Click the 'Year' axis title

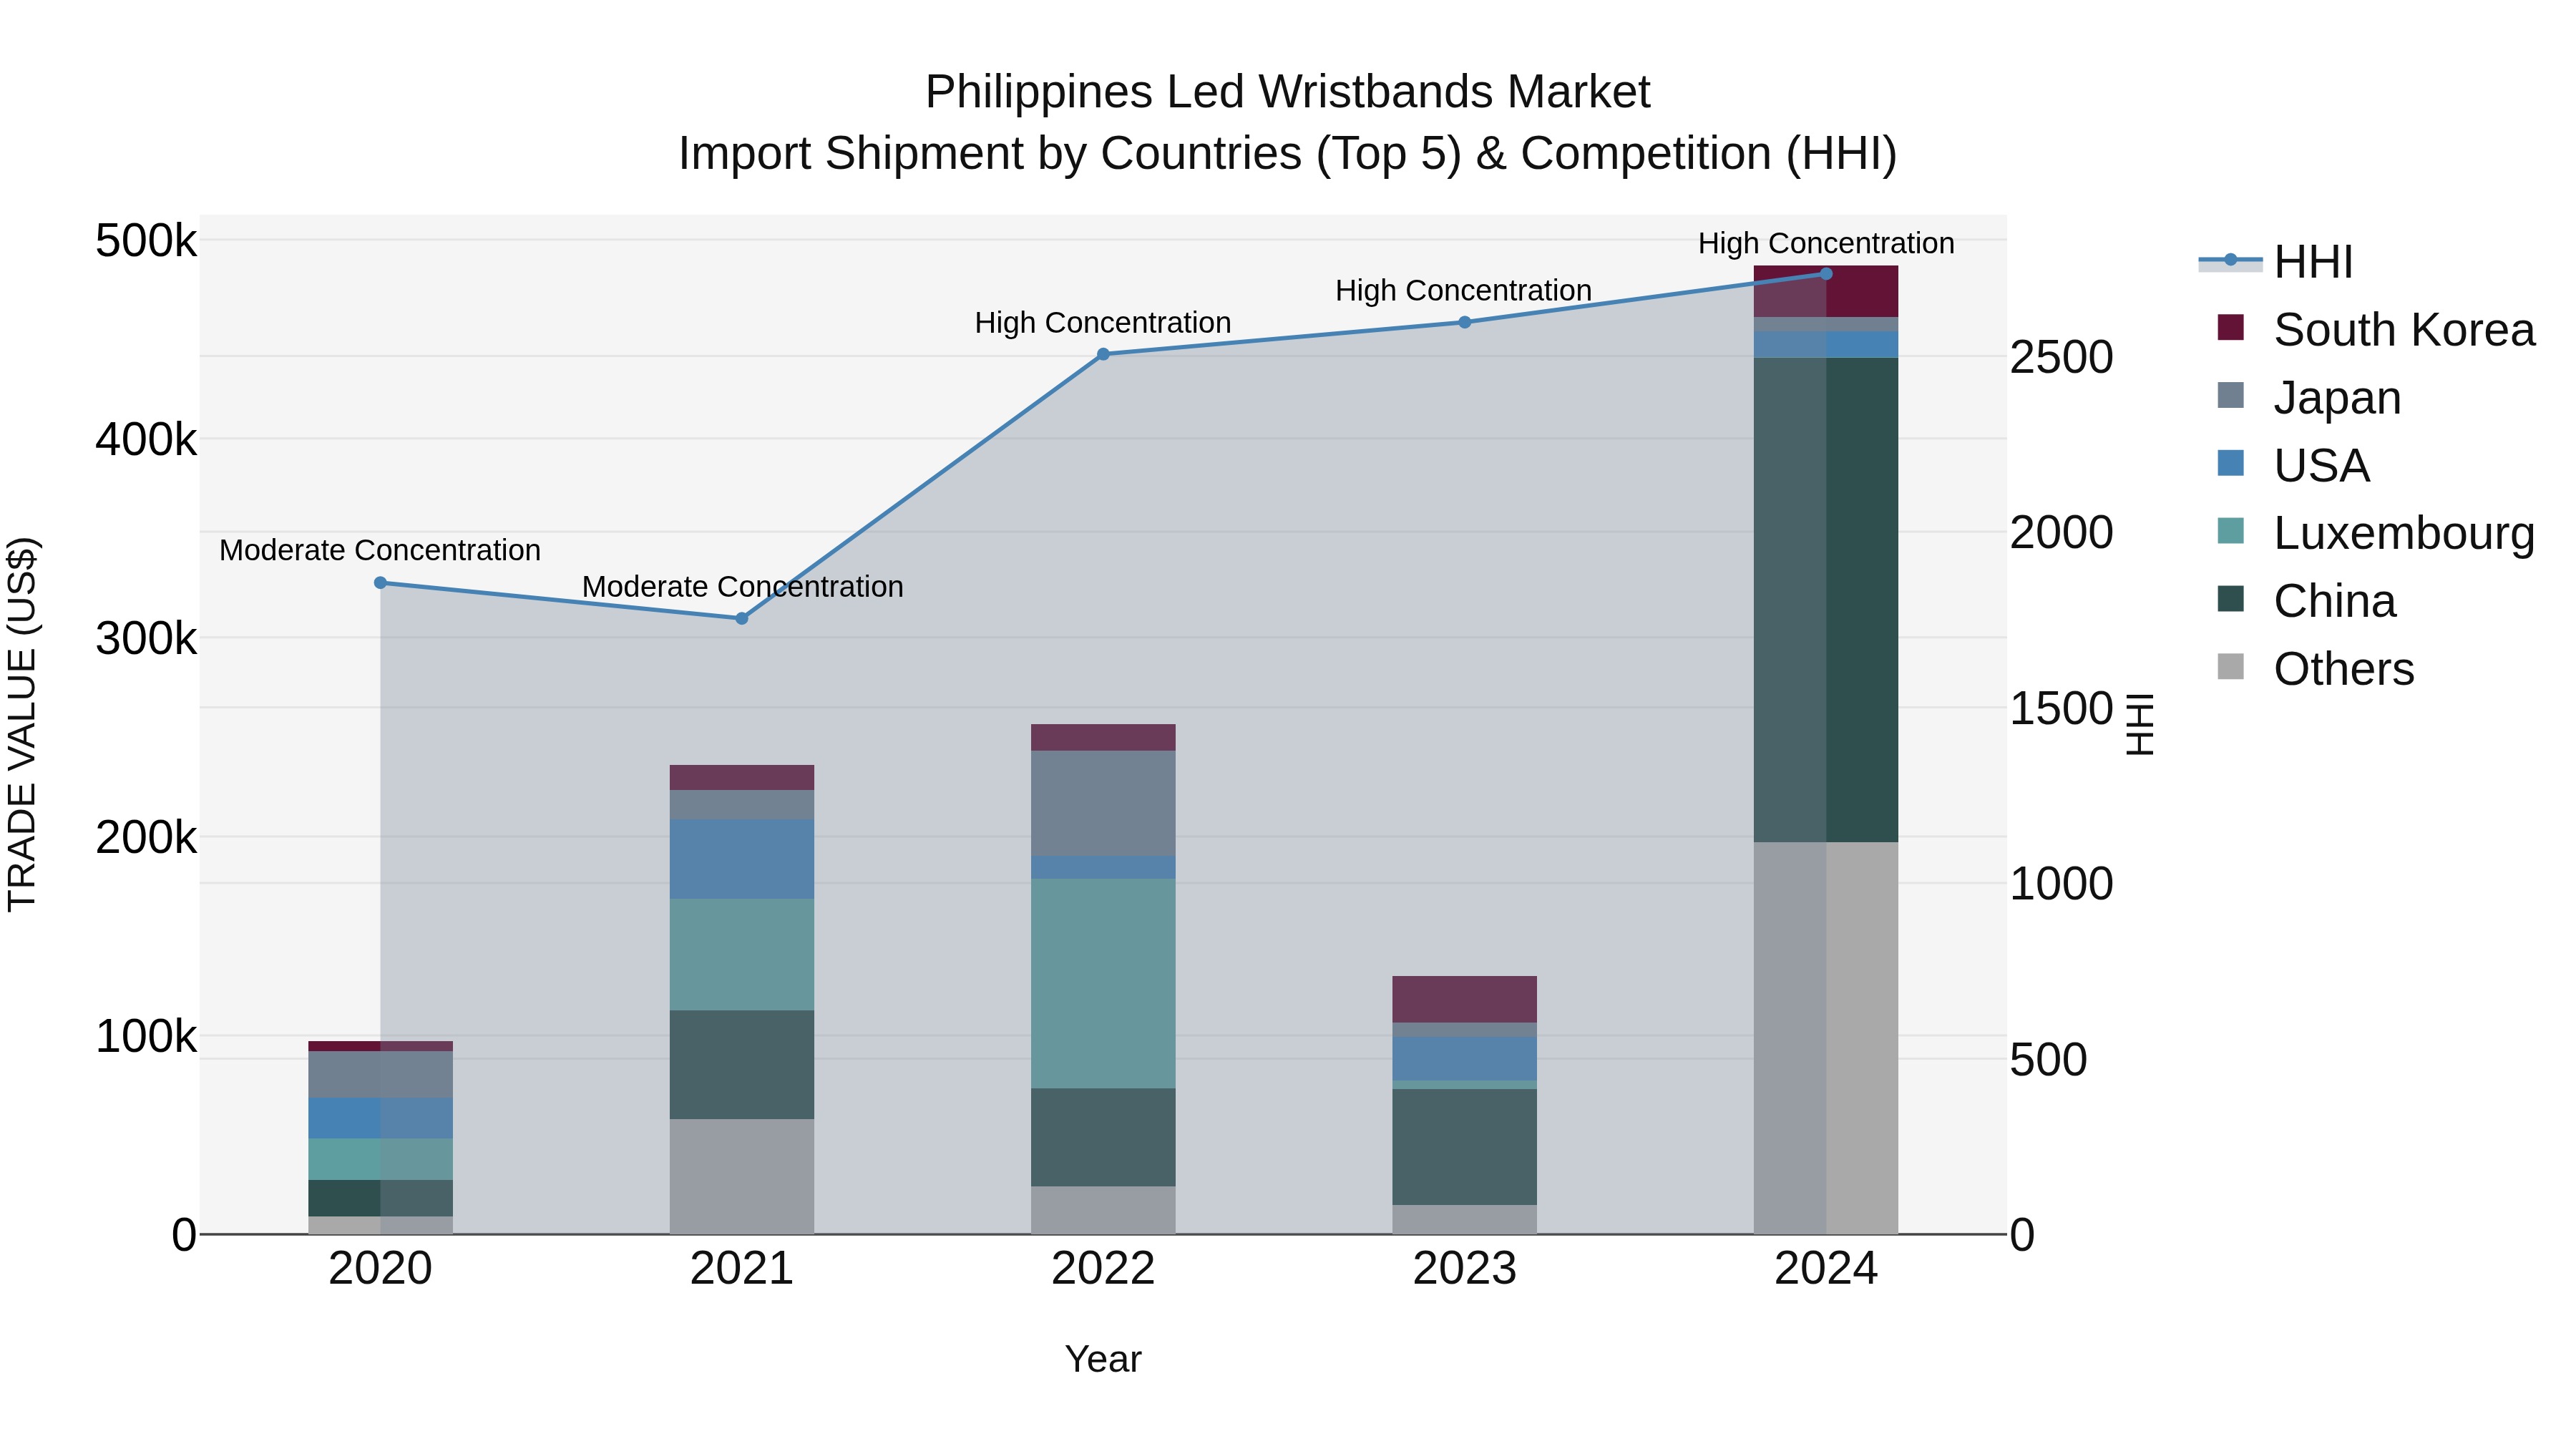(x=1103, y=1360)
